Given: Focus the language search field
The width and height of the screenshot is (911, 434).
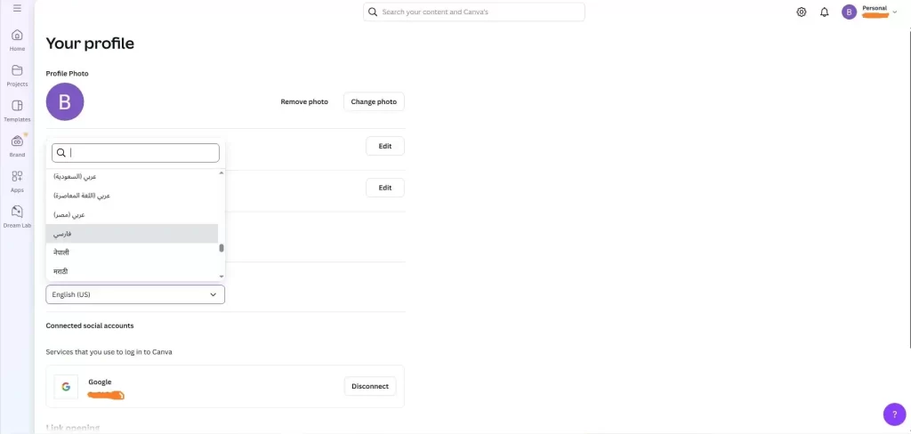Looking at the screenshot, I should click(135, 153).
